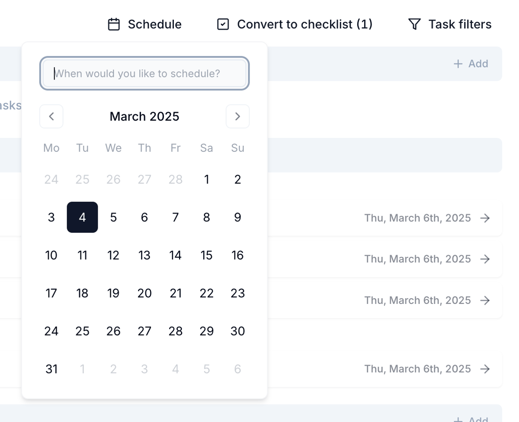
Task: Click the scheduling input field
Action: pyautogui.click(x=144, y=74)
